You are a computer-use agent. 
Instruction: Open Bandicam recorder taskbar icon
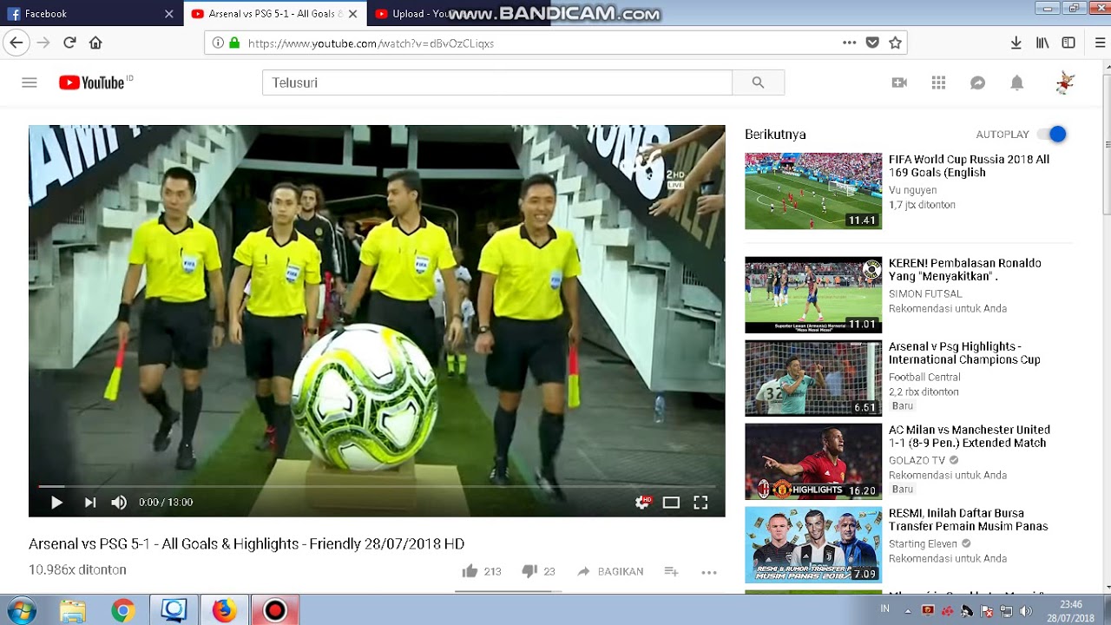(275, 611)
